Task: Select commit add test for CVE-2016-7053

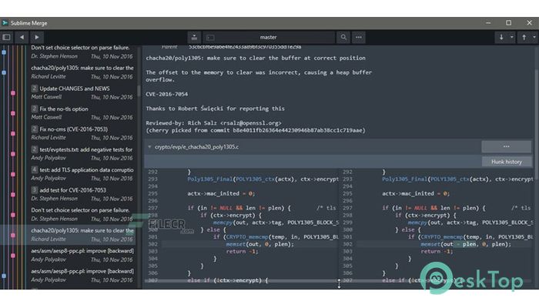Action: click(82, 194)
